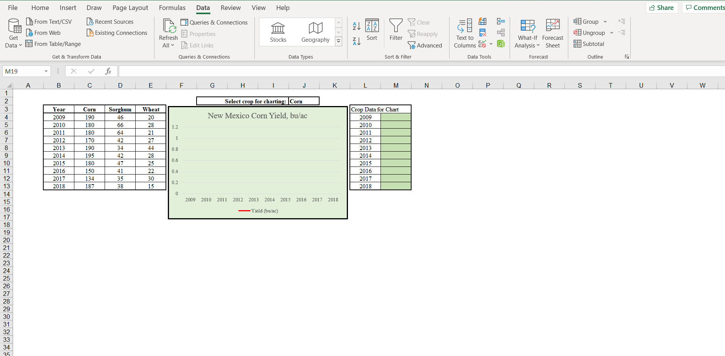Image resolution: width=725 pixels, height=356 pixels.
Task: Open the Outline dialog launcher
Action: coord(627,57)
